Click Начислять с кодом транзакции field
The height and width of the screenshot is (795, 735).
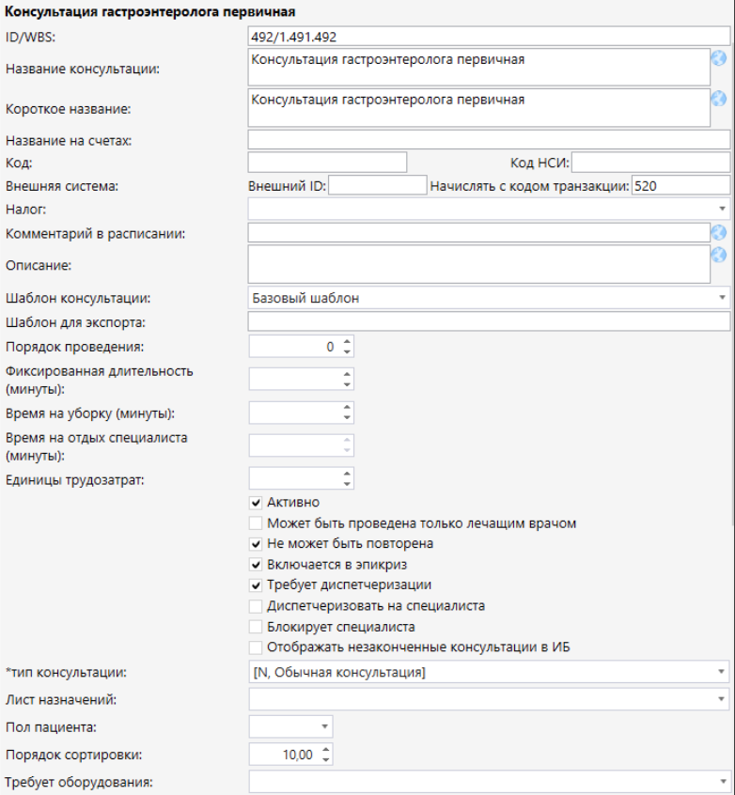[x=680, y=186]
